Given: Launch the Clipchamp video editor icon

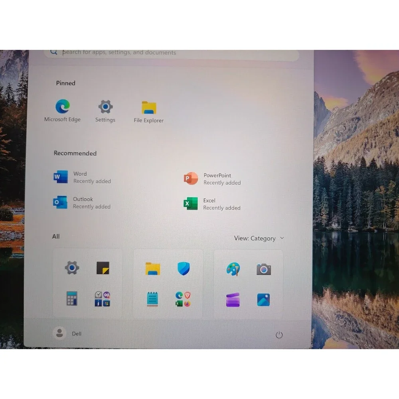Looking at the screenshot, I should pyautogui.click(x=233, y=300).
